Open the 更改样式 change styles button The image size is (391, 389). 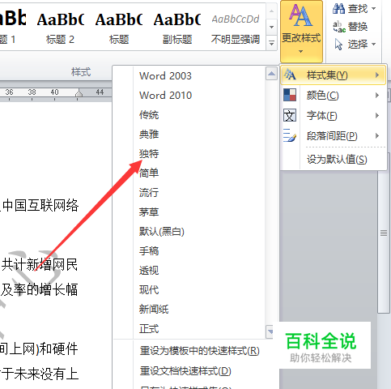[x=301, y=32]
